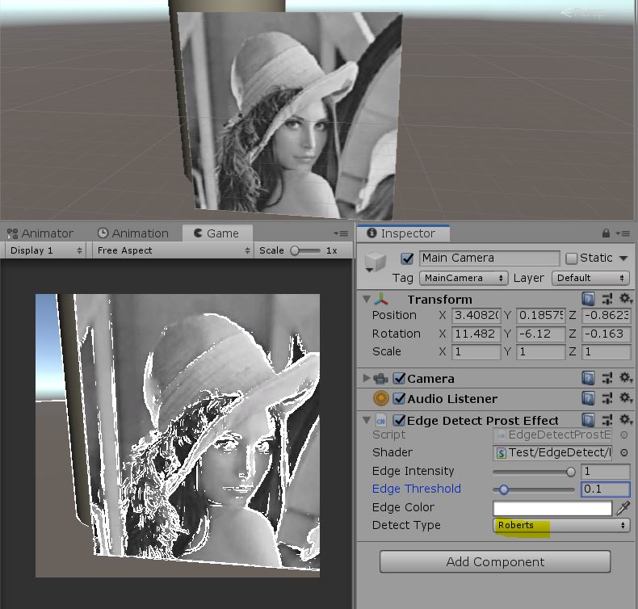The width and height of the screenshot is (638, 609).
Task: Open Transform help reference icon
Action: pyautogui.click(x=588, y=299)
